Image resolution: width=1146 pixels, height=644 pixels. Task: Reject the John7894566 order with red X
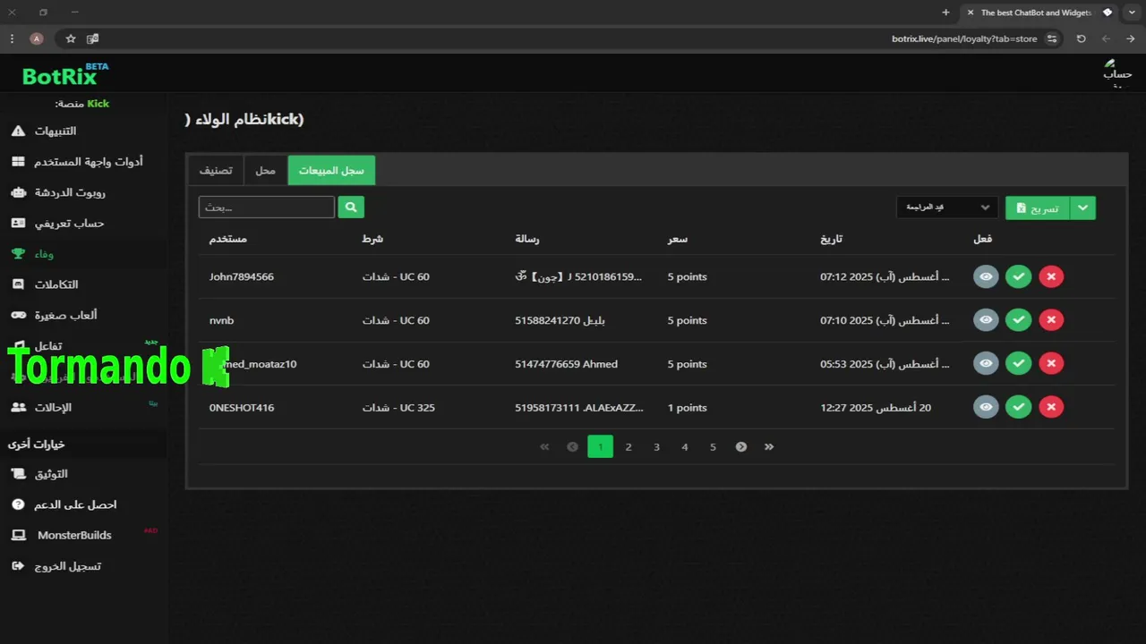1051,277
